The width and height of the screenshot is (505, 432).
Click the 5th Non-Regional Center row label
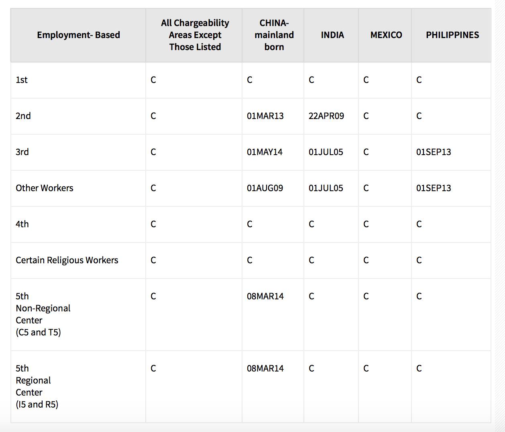43,314
